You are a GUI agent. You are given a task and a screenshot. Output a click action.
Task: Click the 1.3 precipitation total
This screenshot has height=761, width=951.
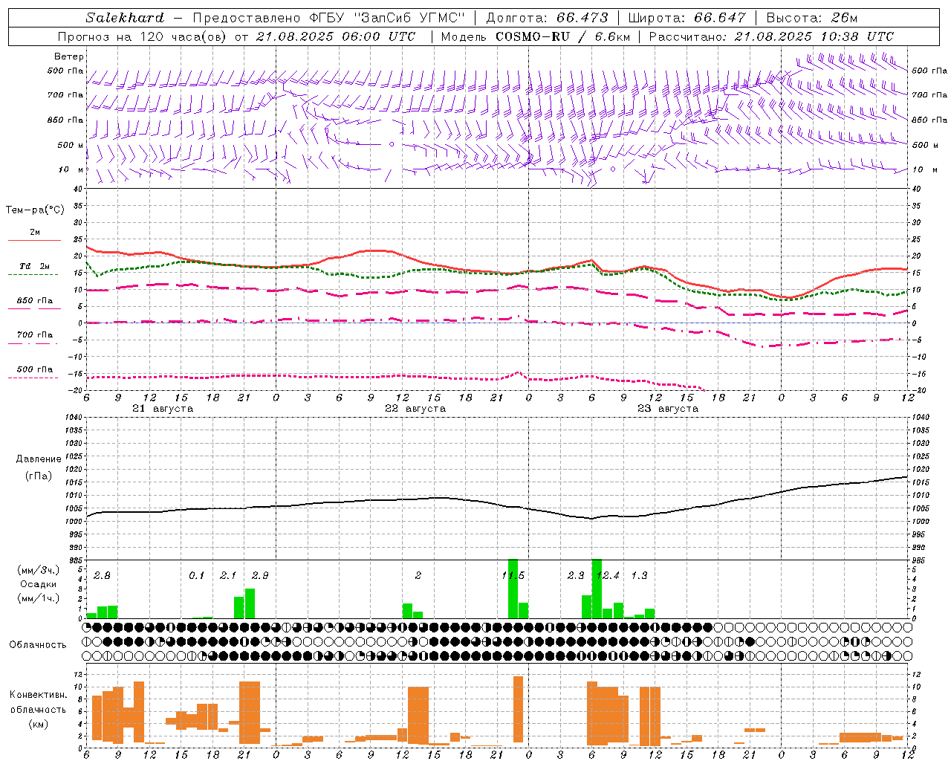point(639,575)
